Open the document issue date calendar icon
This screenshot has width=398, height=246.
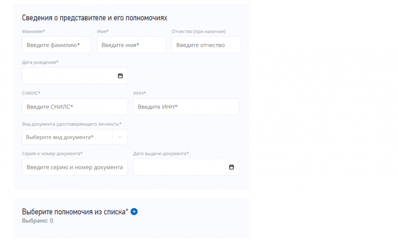pyautogui.click(x=231, y=167)
